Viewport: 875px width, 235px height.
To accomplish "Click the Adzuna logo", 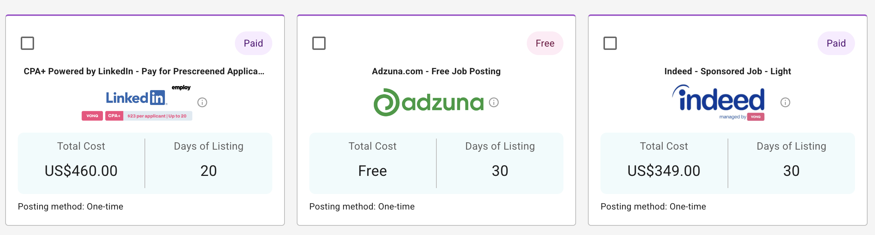I will pos(429,102).
